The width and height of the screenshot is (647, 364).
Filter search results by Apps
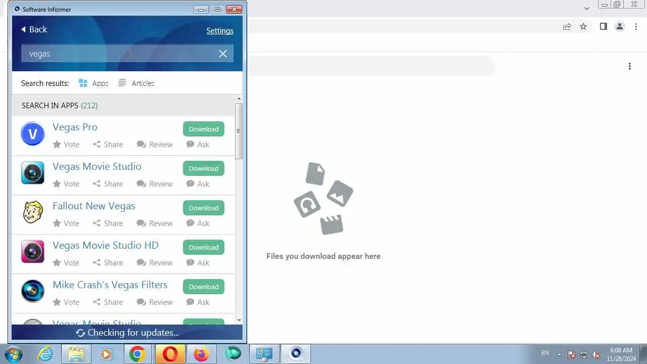[x=94, y=83]
